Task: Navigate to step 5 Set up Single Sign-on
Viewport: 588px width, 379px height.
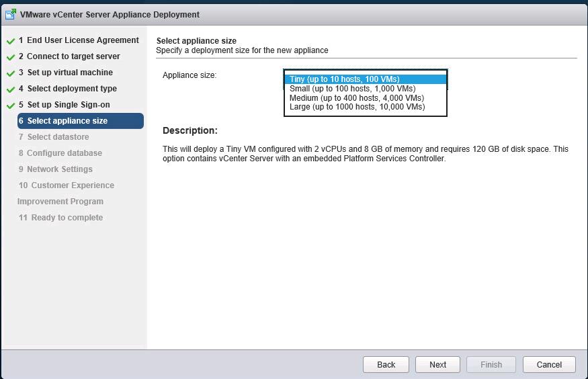Action: pos(65,105)
